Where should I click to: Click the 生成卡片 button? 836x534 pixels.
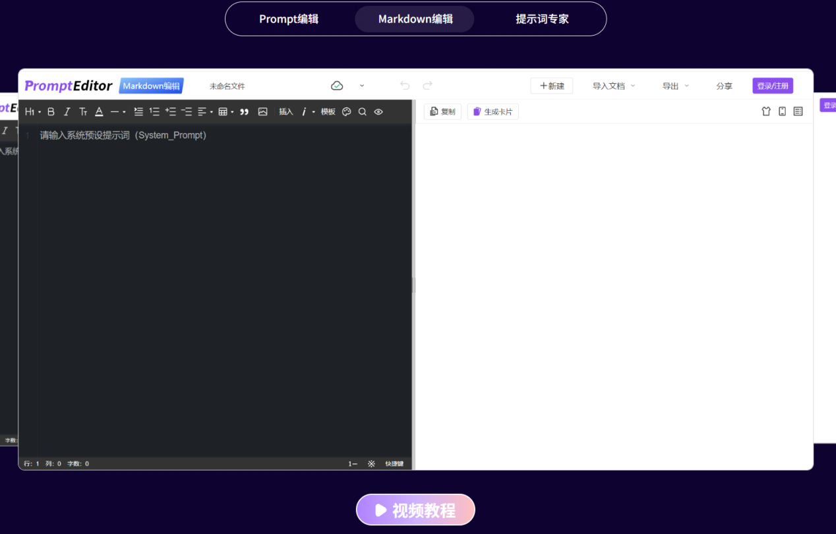click(493, 111)
